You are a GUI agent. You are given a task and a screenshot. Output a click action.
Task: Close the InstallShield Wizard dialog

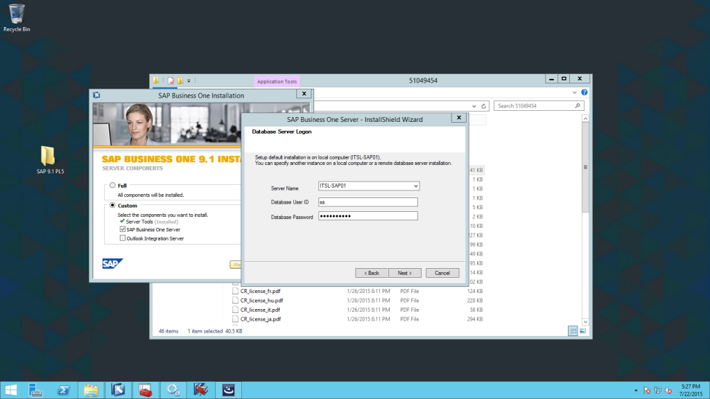[x=459, y=118]
